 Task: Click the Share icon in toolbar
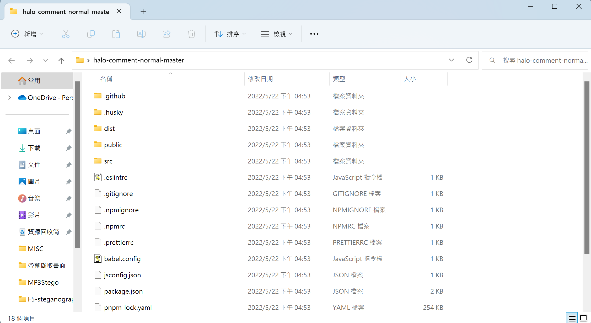(x=166, y=34)
